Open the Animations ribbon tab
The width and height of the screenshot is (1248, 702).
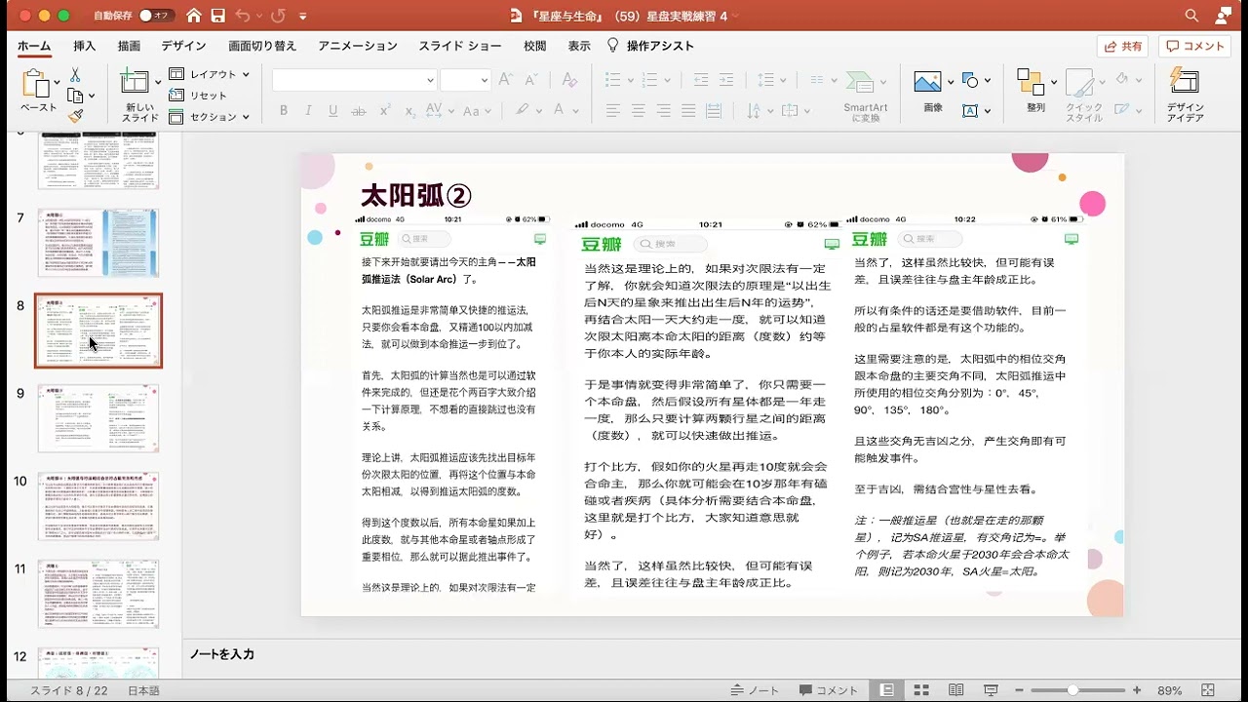(x=357, y=46)
